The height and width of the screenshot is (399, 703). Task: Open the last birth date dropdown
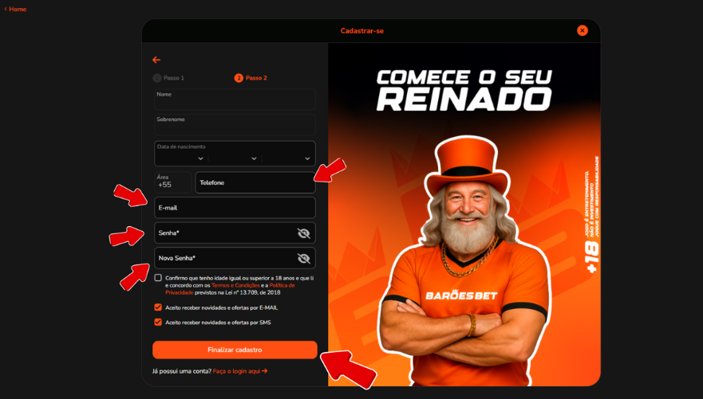[x=288, y=158]
